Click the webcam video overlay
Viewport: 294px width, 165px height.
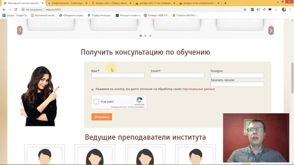(x=256, y=137)
